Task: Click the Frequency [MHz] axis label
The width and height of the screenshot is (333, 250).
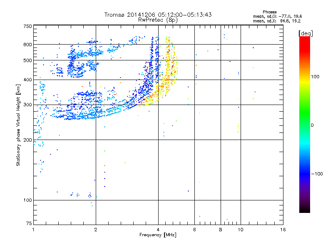Action: 158,235
